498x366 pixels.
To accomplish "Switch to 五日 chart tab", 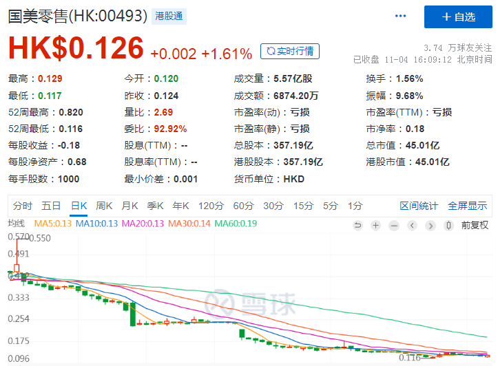I will [x=51, y=206].
